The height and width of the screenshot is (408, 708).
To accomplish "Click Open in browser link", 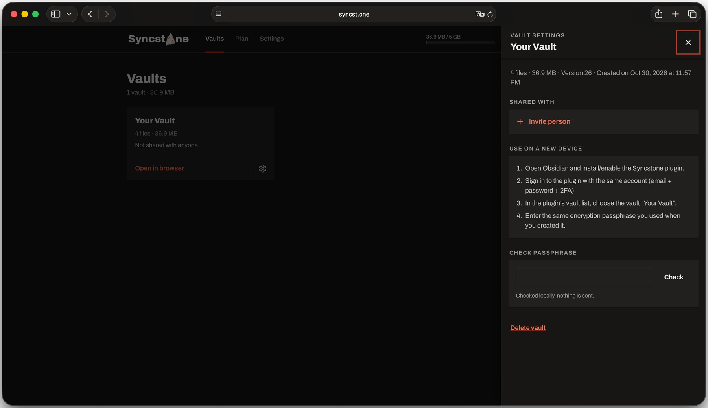I will [159, 168].
